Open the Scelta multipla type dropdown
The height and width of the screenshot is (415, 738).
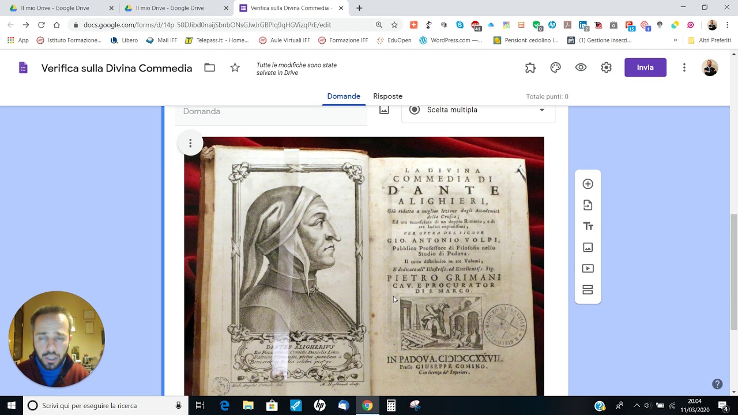tap(478, 110)
